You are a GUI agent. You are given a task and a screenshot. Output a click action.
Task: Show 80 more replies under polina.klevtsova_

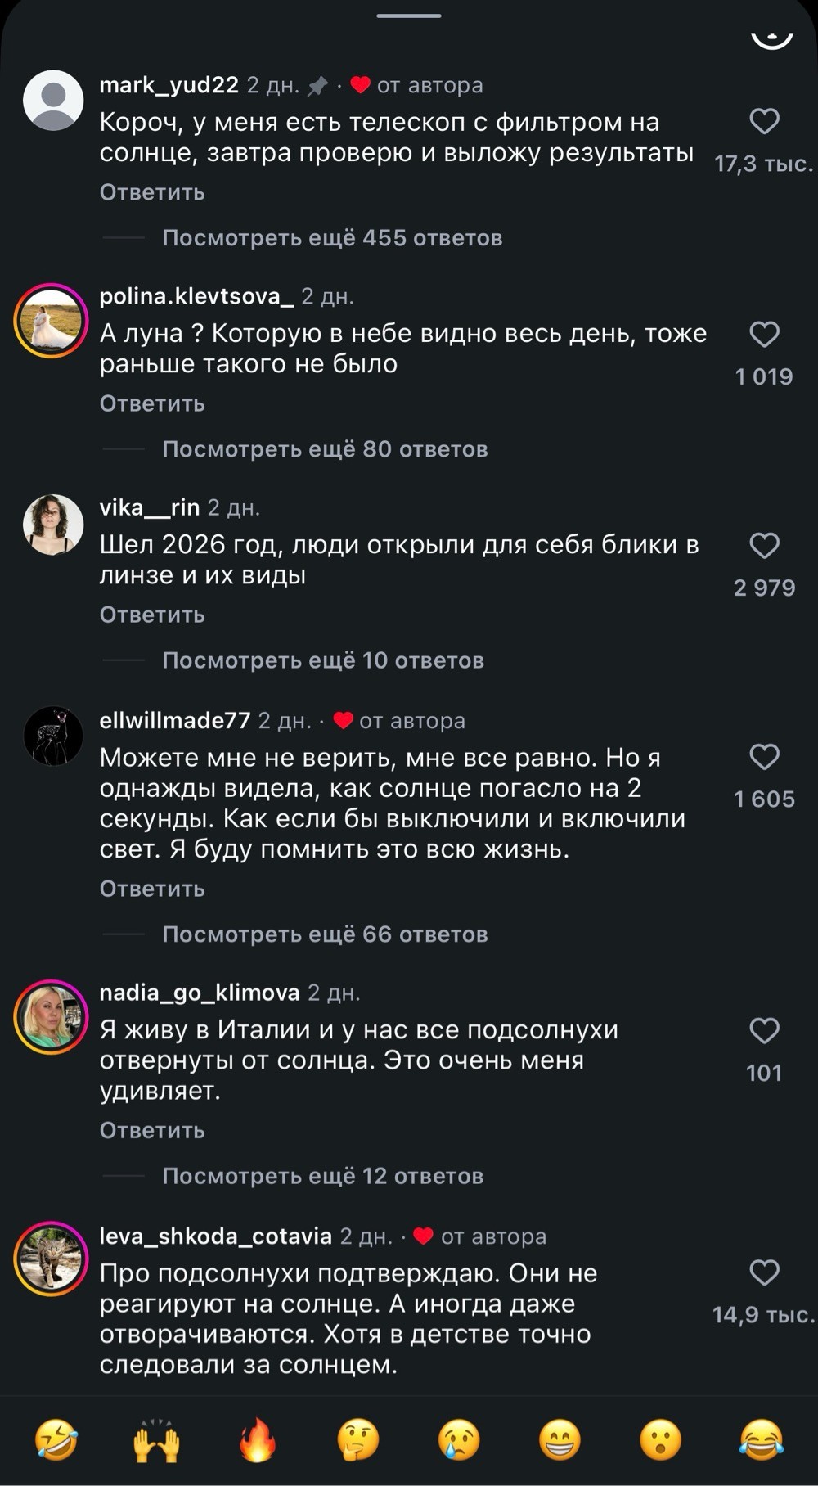point(325,449)
